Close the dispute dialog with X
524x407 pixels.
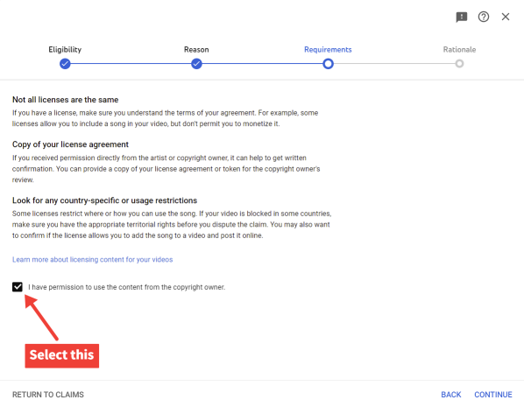coord(506,17)
